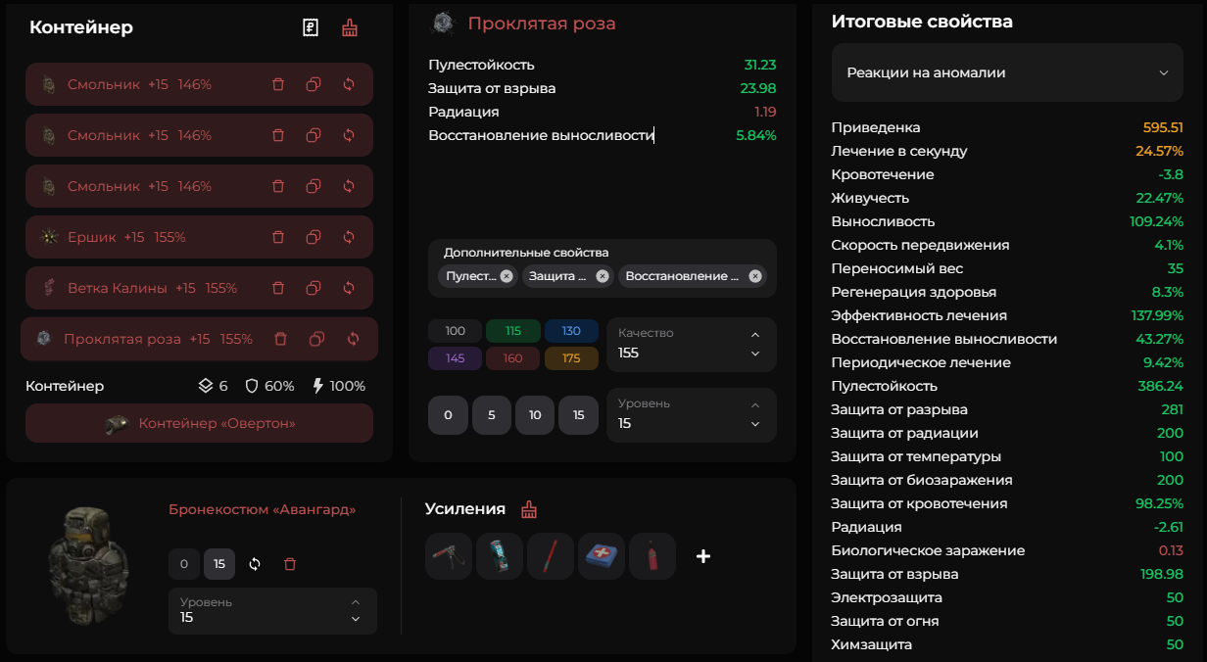Remove the Восстановление property chip
The width and height of the screenshot is (1207, 662).
tap(755, 276)
